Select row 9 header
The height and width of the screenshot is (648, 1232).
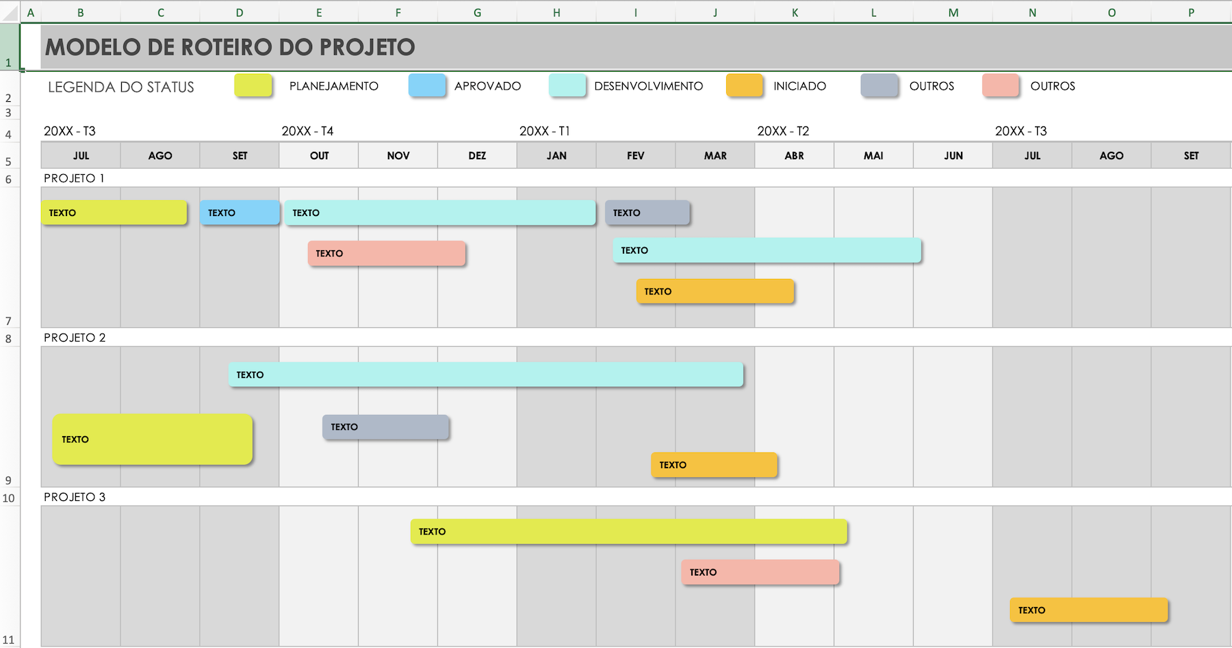10,416
